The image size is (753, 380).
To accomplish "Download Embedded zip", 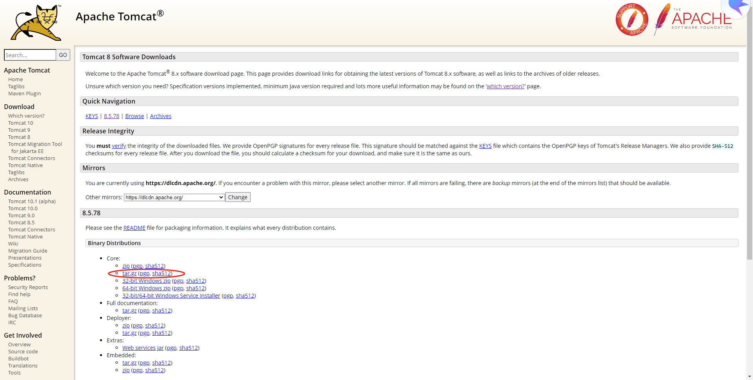I will (126, 370).
